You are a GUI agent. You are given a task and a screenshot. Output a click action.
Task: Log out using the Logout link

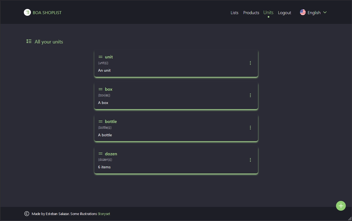click(x=284, y=13)
